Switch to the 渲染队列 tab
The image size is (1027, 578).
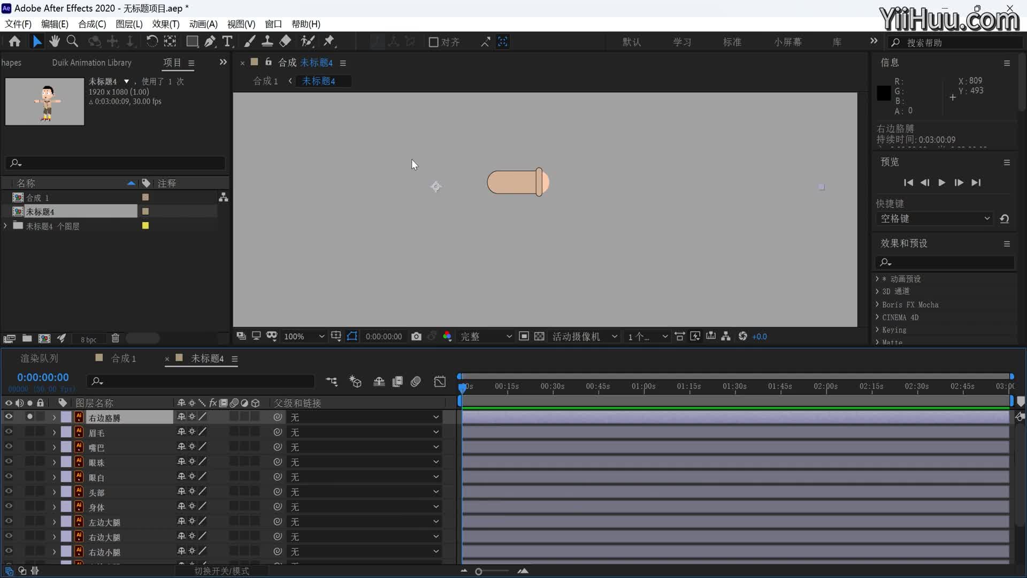click(39, 359)
